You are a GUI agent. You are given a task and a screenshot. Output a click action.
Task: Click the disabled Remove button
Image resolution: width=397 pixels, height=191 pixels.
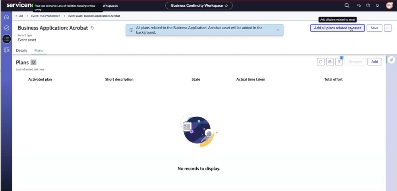[355, 61]
